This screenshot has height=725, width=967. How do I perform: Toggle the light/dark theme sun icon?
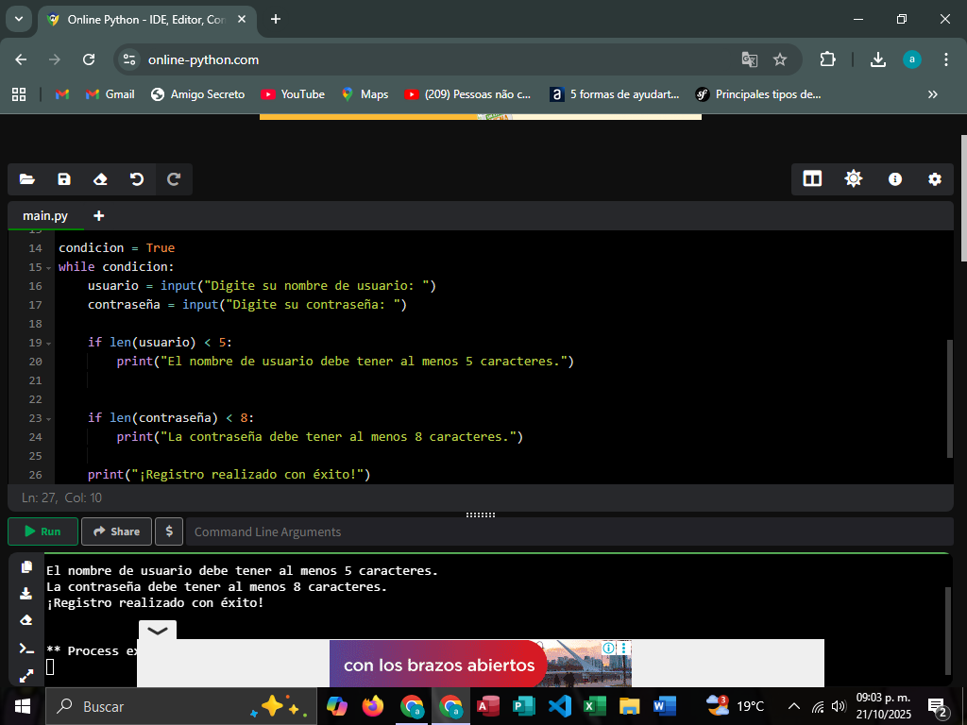tap(854, 179)
